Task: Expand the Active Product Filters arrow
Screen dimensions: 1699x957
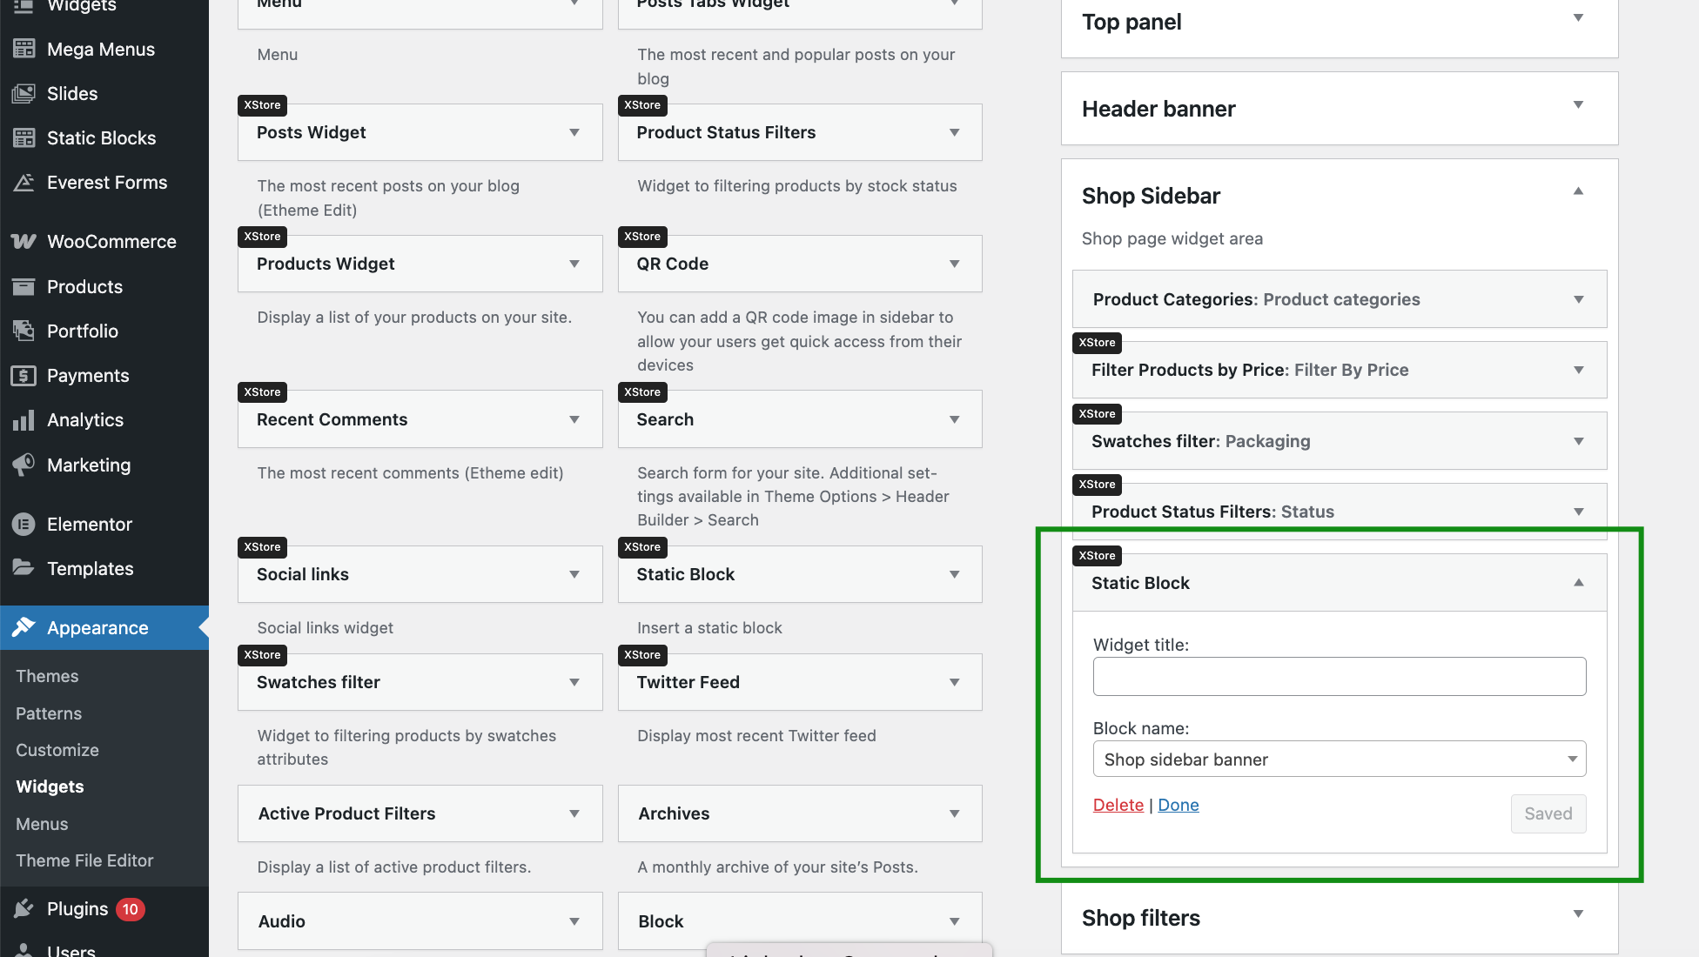Action: (x=574, y=813)
